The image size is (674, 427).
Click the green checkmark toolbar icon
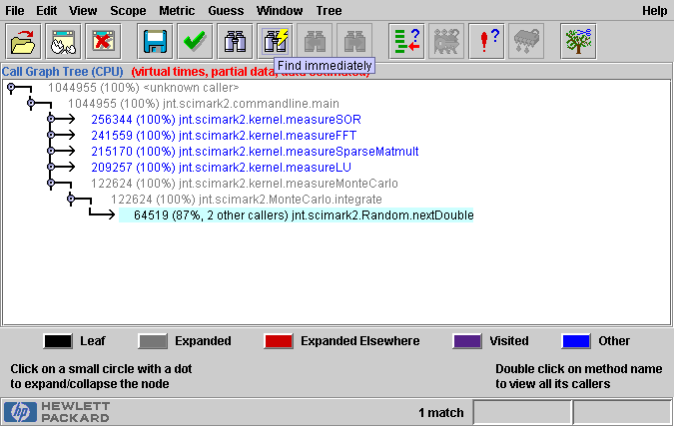[194, 41]
